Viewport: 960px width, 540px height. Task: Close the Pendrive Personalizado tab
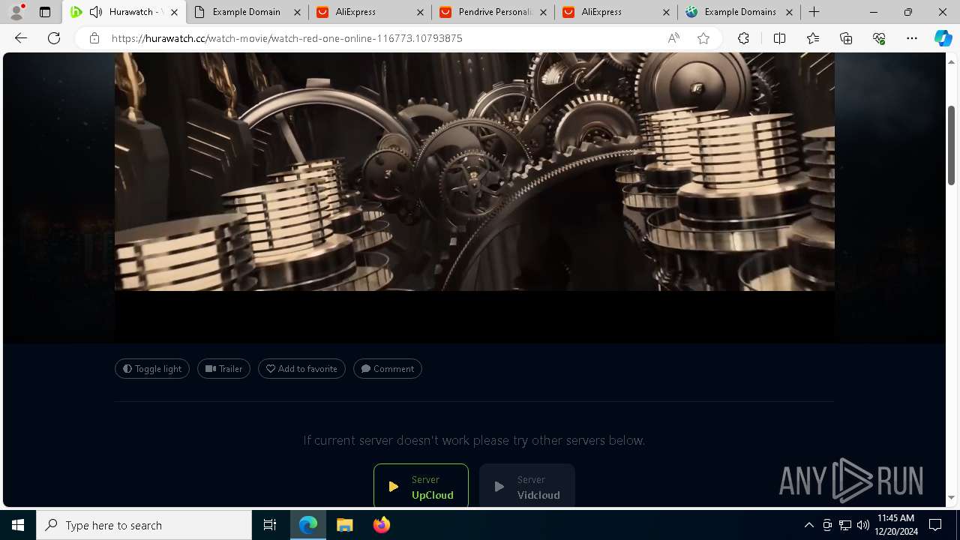(543, 12)
